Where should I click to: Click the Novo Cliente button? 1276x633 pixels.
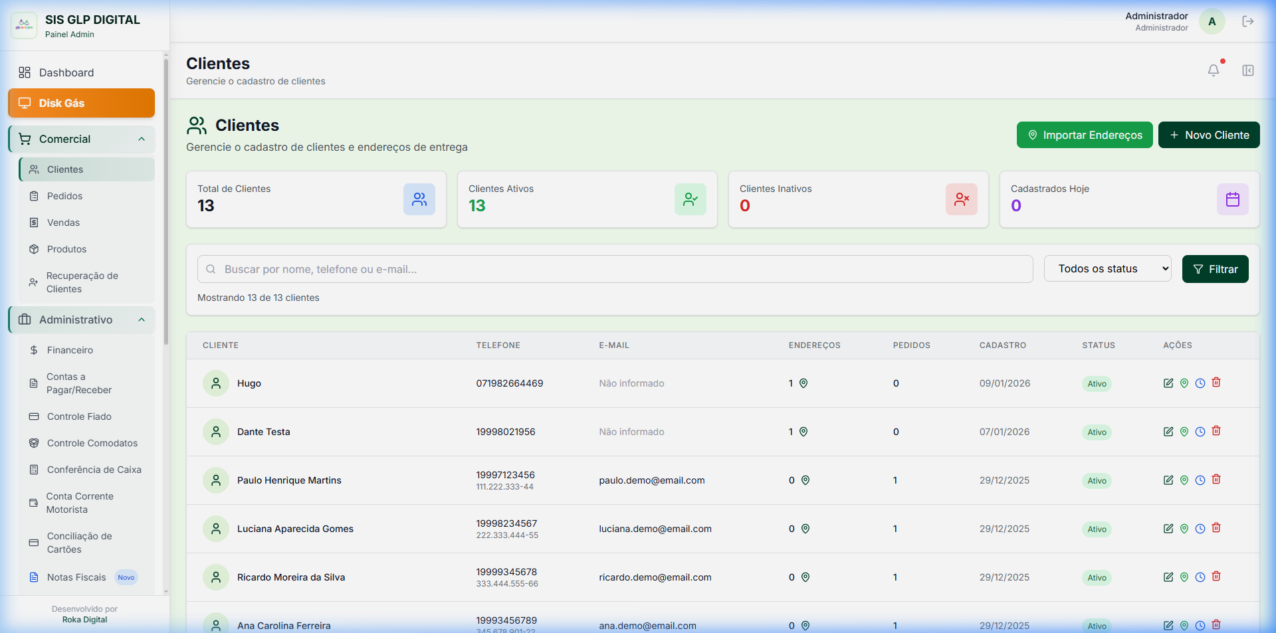[1208, 135]
